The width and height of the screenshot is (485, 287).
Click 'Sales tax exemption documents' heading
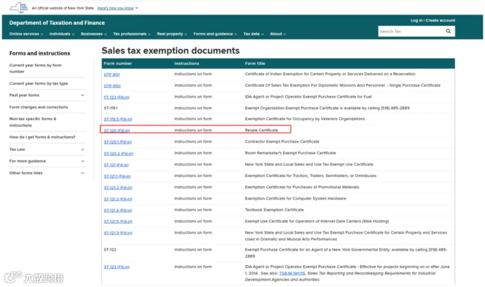tap(170, 51)
